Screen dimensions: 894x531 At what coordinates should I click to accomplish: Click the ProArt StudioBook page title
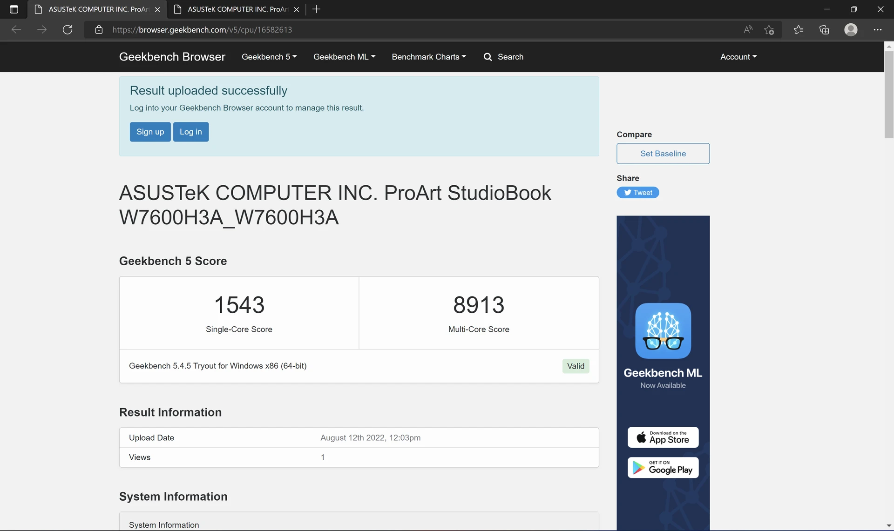(x=335, y=205)
